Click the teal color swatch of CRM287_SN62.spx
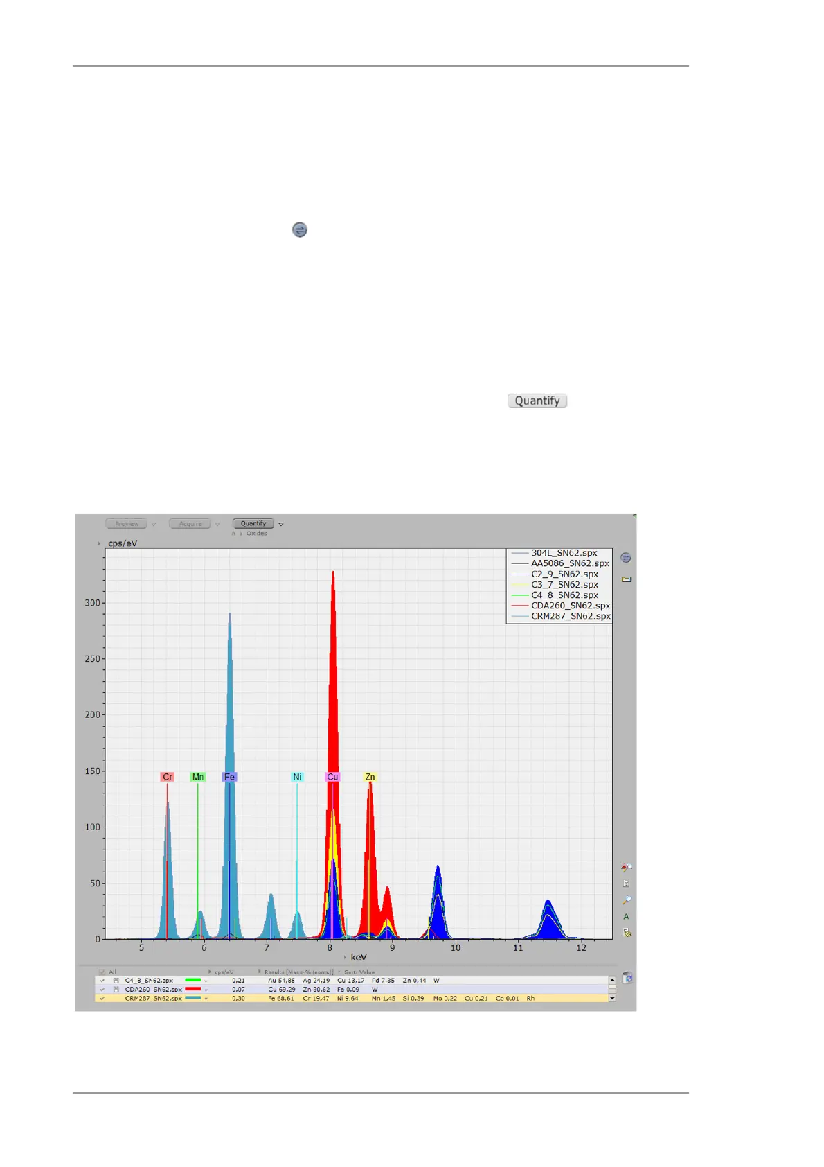 click(x=193, y=999)
